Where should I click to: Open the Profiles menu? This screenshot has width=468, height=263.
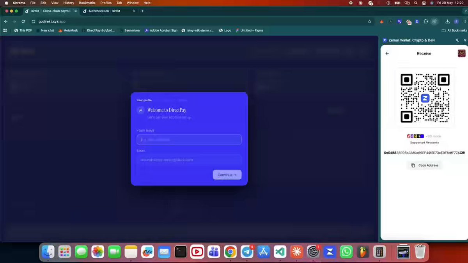(x=106, y=3)
